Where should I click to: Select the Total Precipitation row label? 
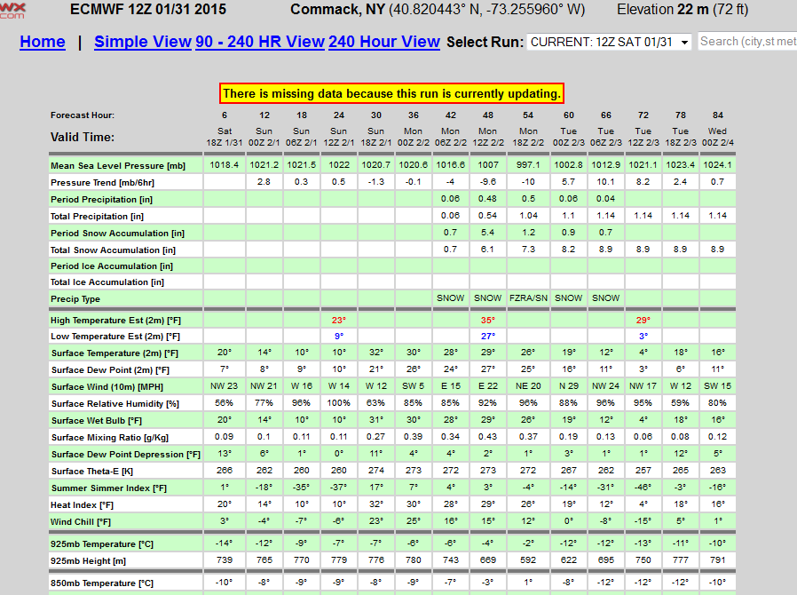click(97, 216)
